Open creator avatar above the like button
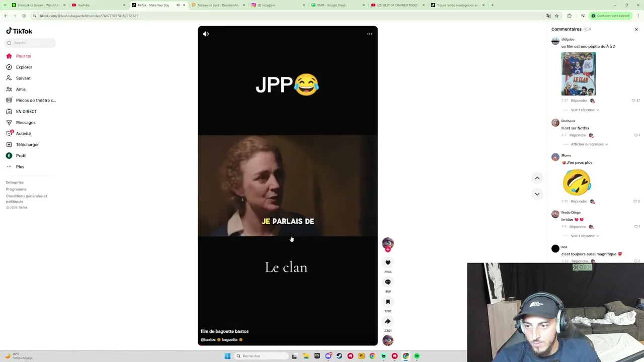Screen dimensions: 644x362 pos(388,244)
